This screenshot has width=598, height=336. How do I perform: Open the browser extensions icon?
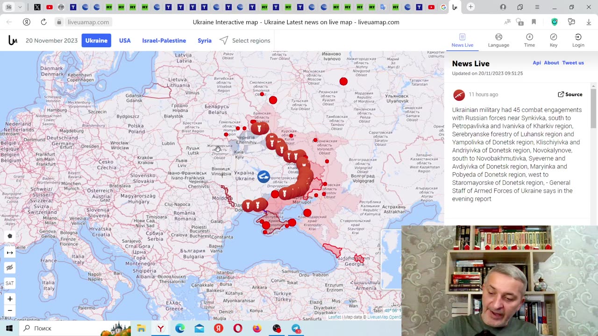click(x=571, y=22)
